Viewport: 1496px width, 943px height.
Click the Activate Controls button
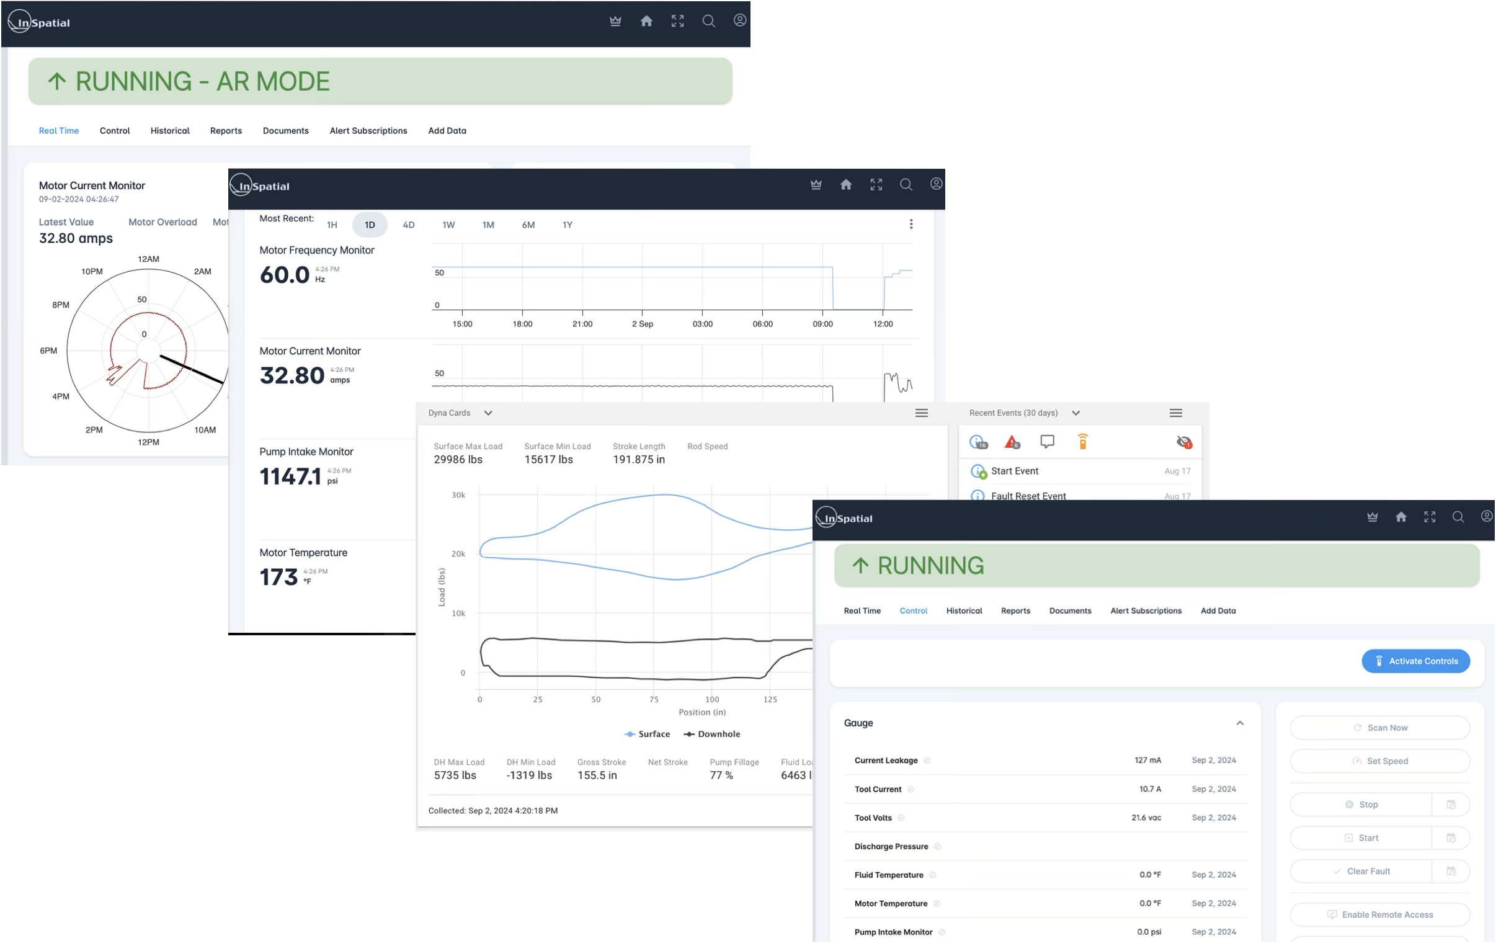point(1416,661)
